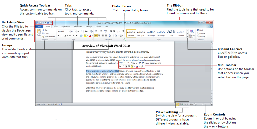Decrease indent in the ribbon Paragraph group

pyautogui.click(x=111, y=31)
